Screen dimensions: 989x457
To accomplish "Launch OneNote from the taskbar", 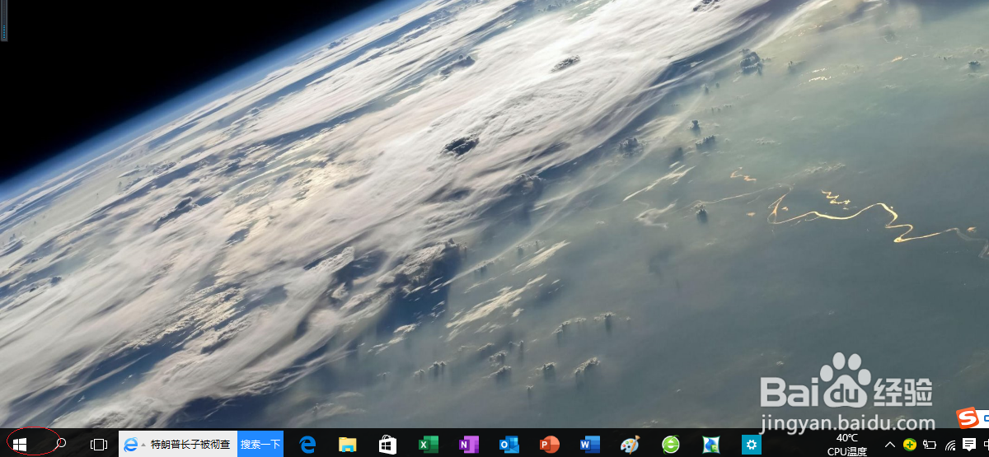I will coord(468,445).
